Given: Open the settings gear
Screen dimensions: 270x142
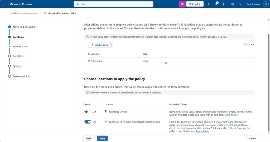Looking at the screenshot, I should point(232,4).
